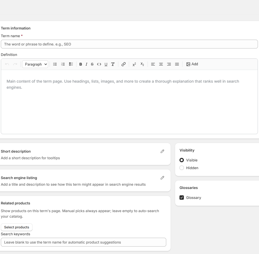This screenshot has width=259, height=254.
Task: Clear text formatting
Action: pos(113,64)
